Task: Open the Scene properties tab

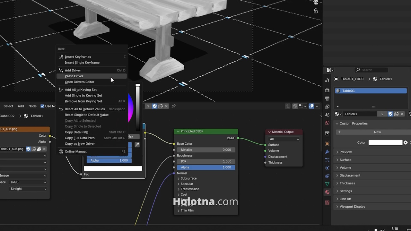Action: point(327,115)
